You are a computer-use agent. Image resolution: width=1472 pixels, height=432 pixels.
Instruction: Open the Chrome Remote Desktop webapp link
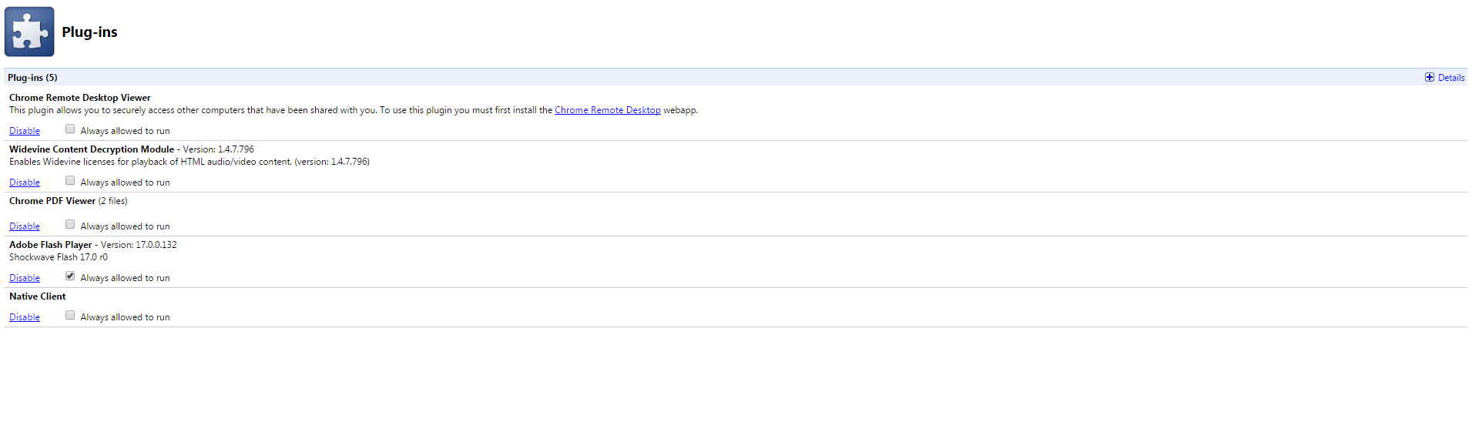click(x=608, y=110)
